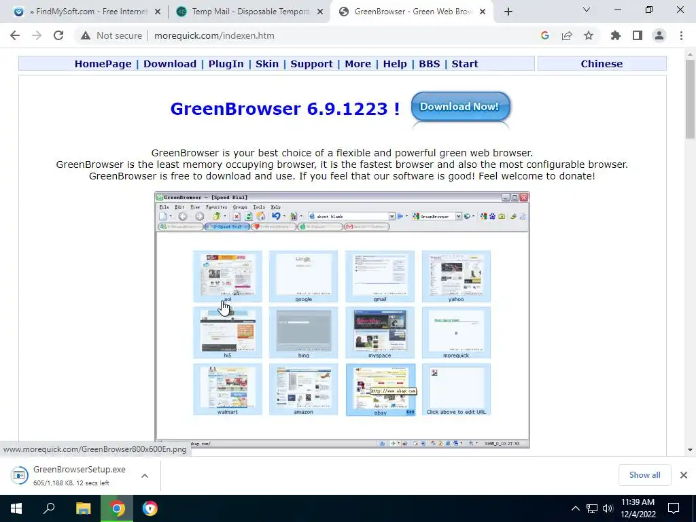This screenshot has width=696, height=522.
Task: Click the Chrome taskbar icon
Action: 117,508
